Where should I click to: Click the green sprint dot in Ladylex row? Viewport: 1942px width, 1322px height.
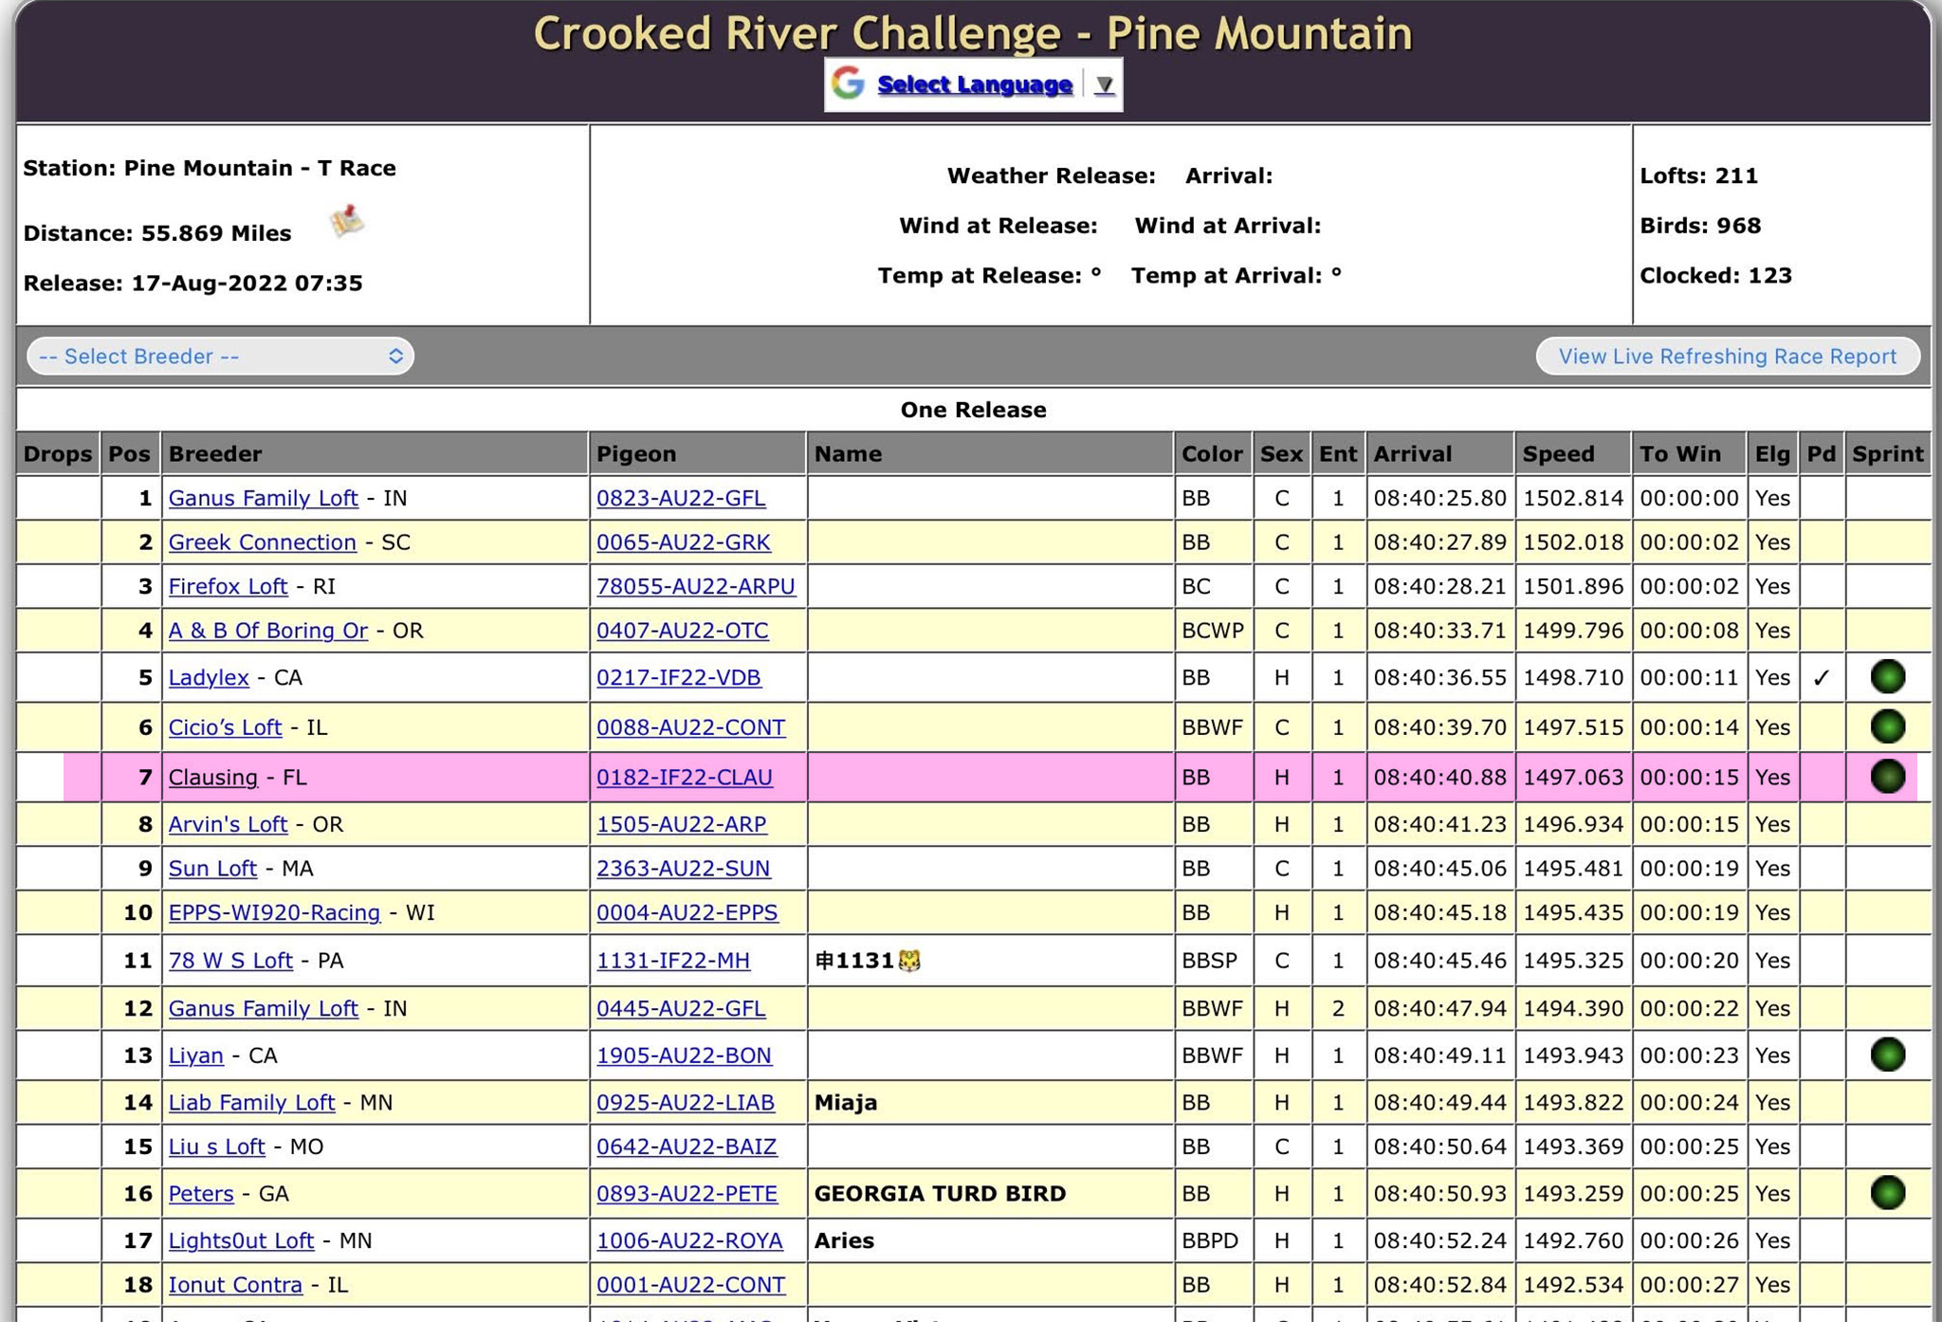(x=1887, y=677)
